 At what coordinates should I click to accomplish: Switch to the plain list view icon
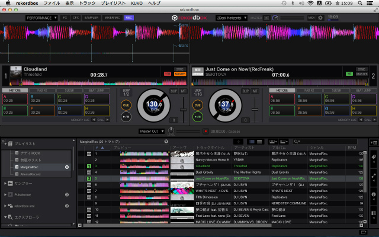pyautogui.click(x=259, y=142)
